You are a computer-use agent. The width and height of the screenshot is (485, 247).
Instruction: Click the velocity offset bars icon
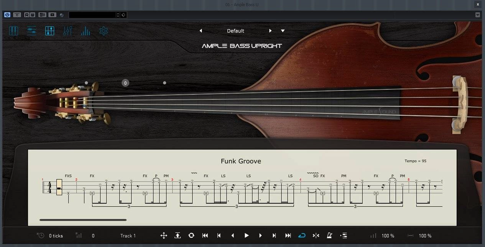[x=79, y=235]
